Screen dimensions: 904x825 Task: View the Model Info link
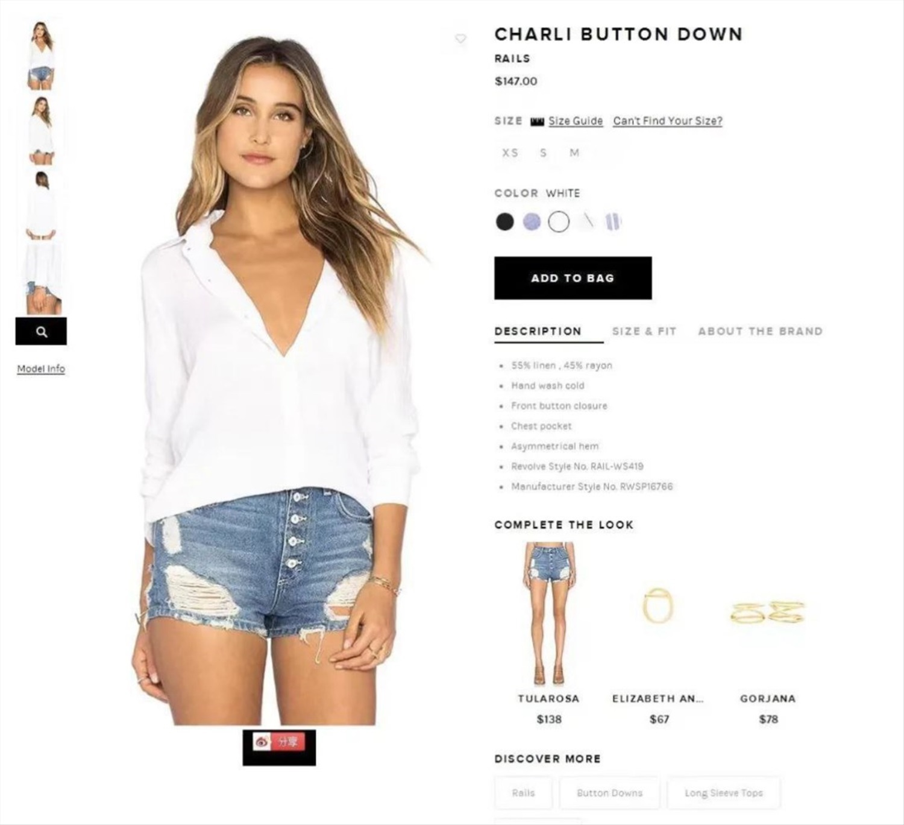[41, 368]
